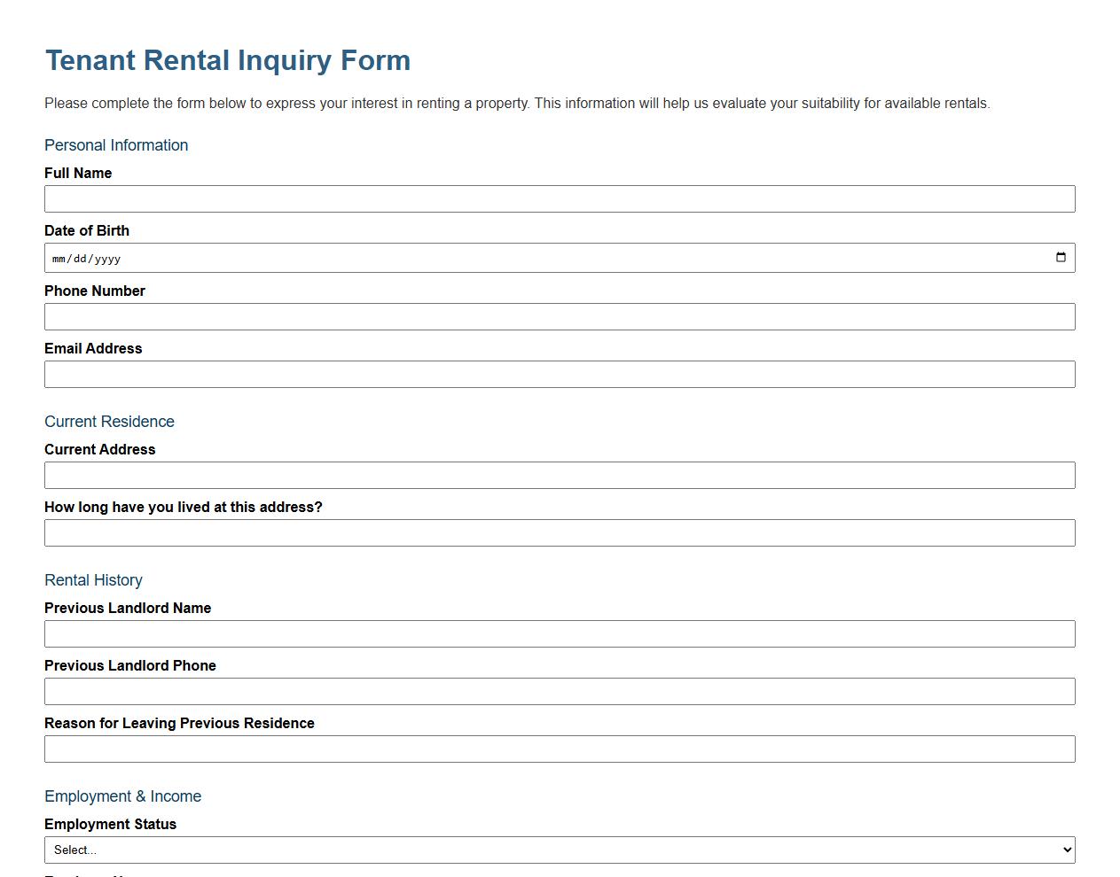Click the Date of Birth label
This screenshot has height=877, width=1120.
(x=87, y=230)
